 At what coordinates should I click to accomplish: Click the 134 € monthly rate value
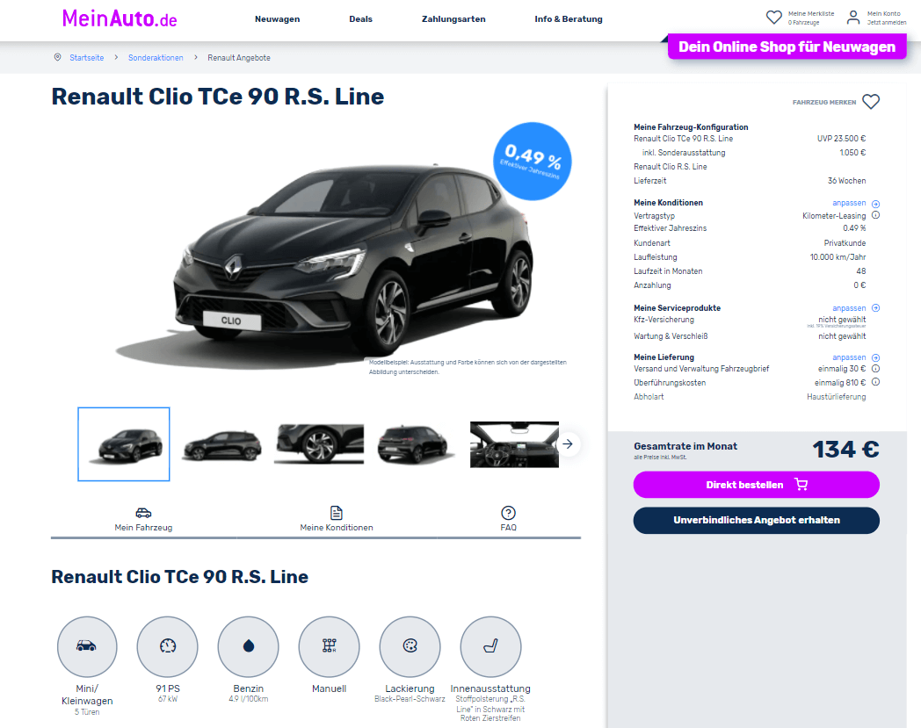[x=845, y=450]
